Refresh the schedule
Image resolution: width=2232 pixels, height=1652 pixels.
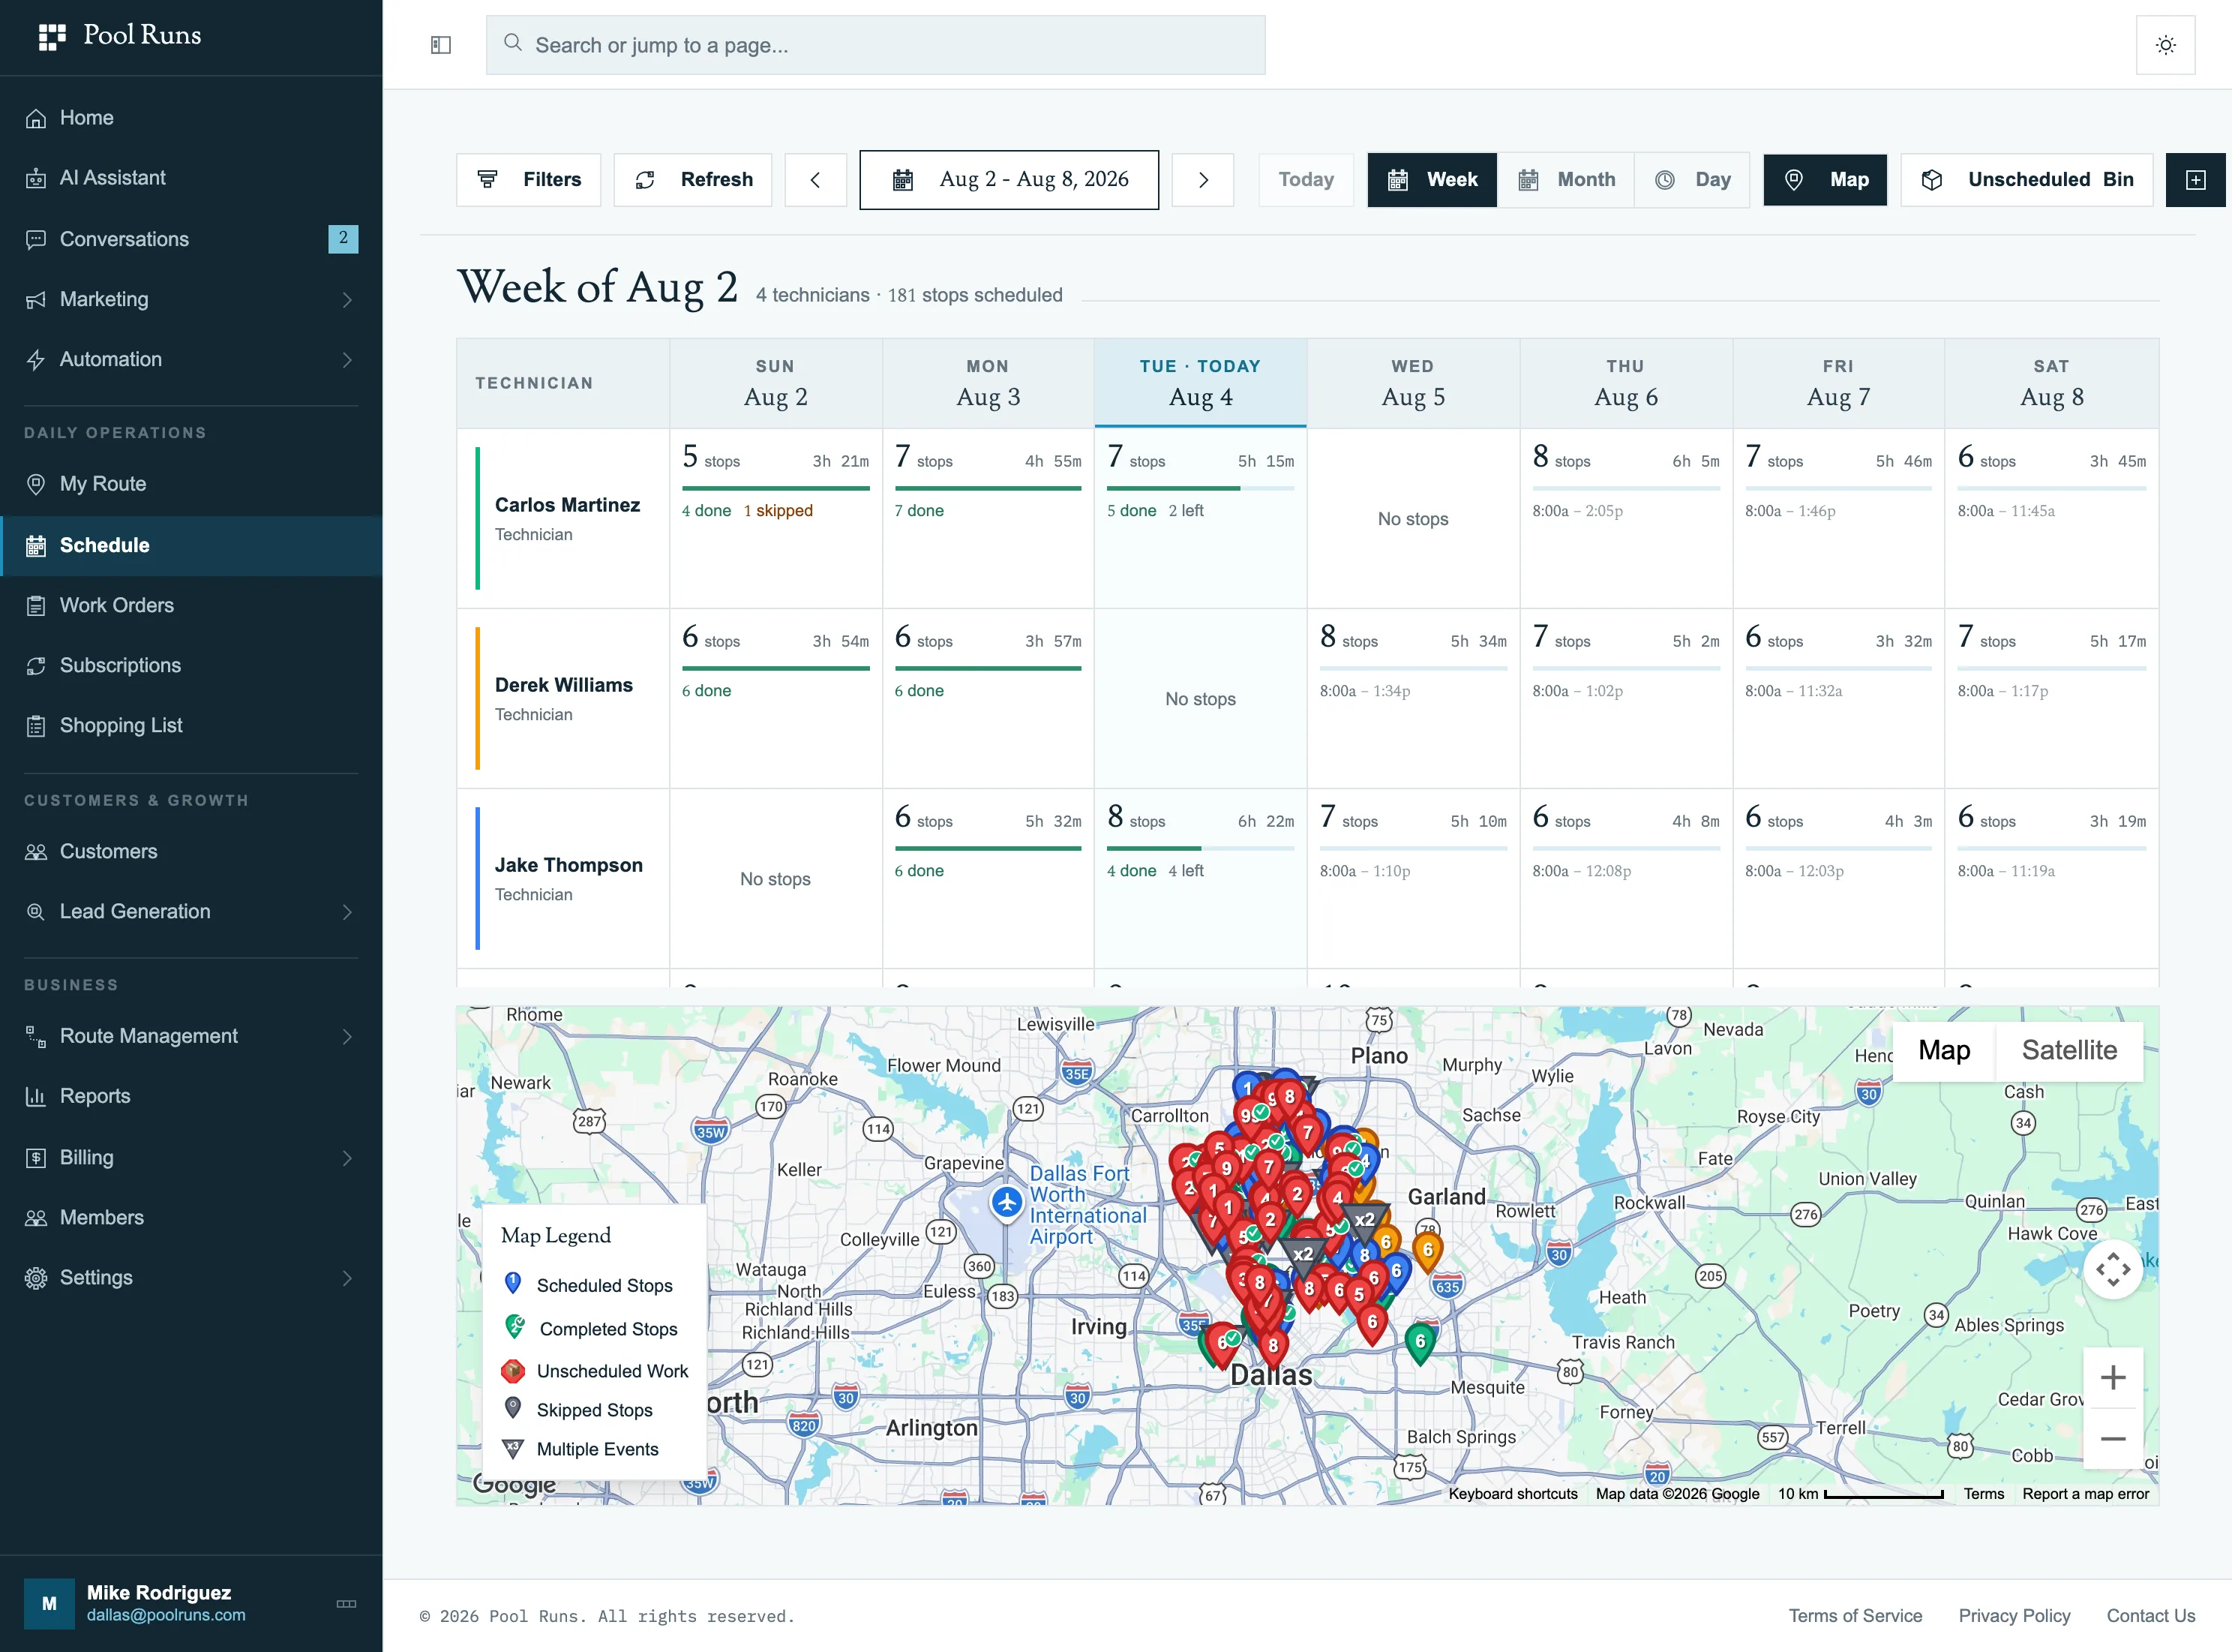point(693,180)
